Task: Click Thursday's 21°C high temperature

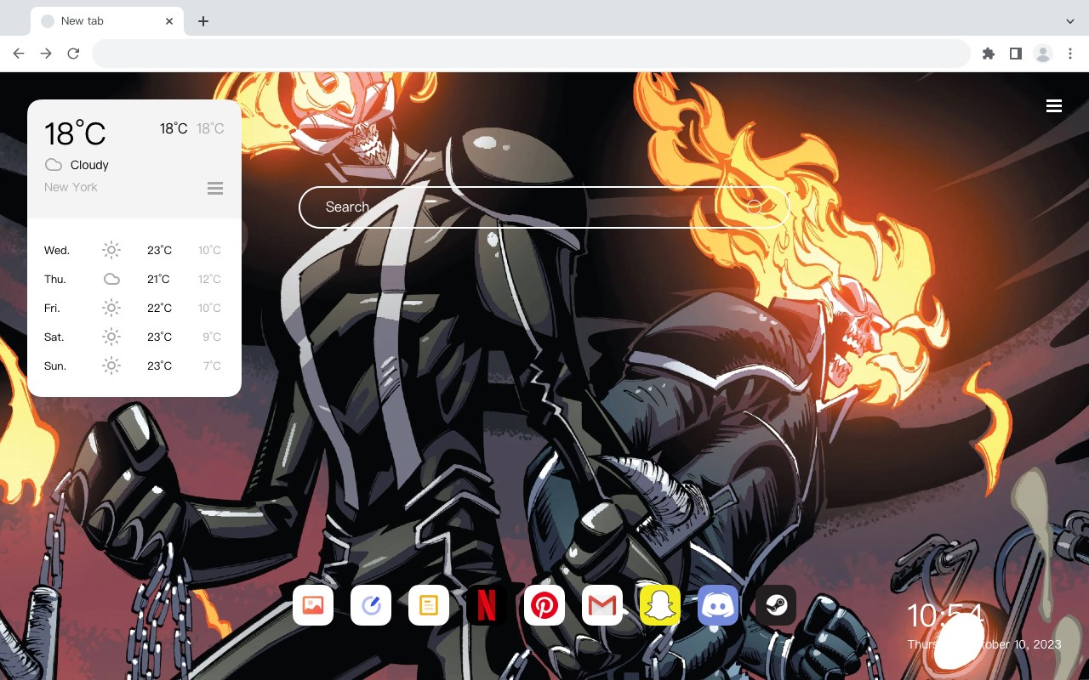Action: coord(158,279)
